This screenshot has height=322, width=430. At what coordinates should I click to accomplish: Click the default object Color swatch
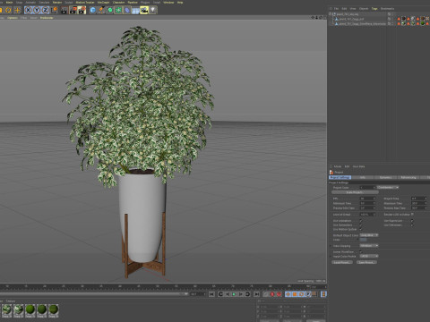[364, 240]
